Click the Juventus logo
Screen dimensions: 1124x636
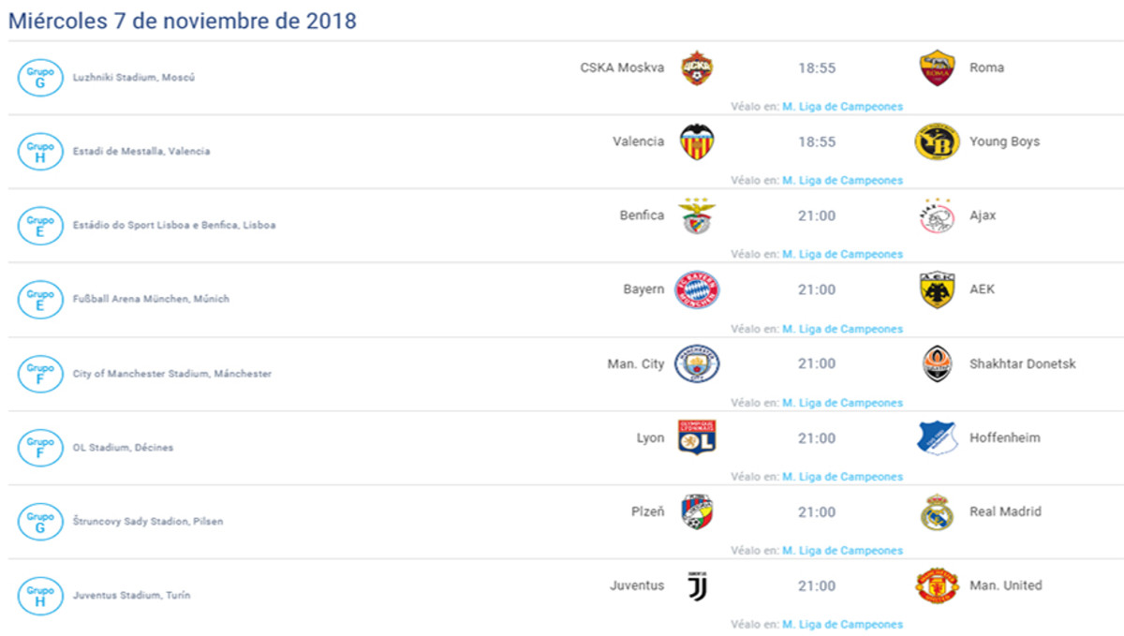[x=697, y=586]
